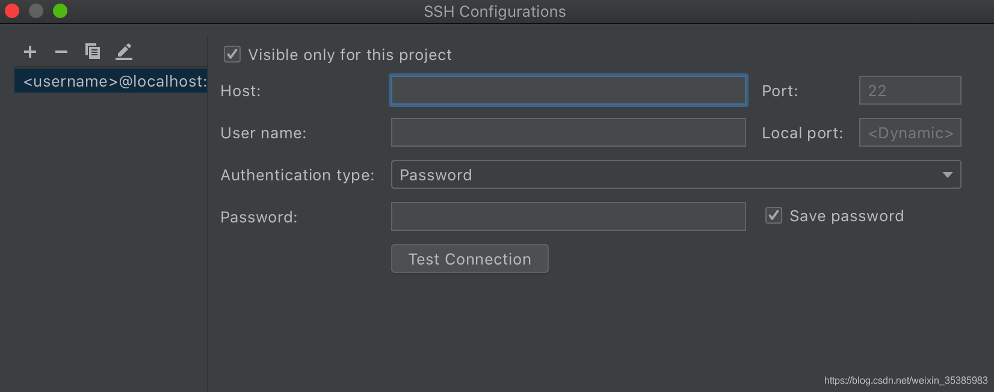Open the Authentication type dropdown
The image size is (994, 392).
pyautogui.click(x=675, y=175)
